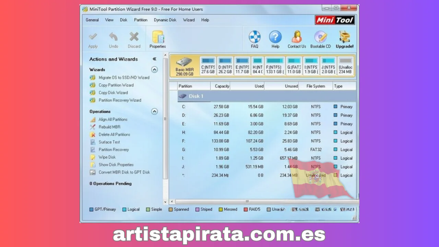
Task: Sort by the Used column header
Action: coord(247,86)
